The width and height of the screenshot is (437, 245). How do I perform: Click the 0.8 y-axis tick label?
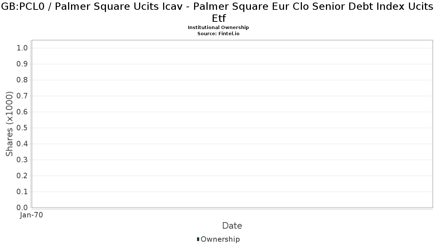22,80
